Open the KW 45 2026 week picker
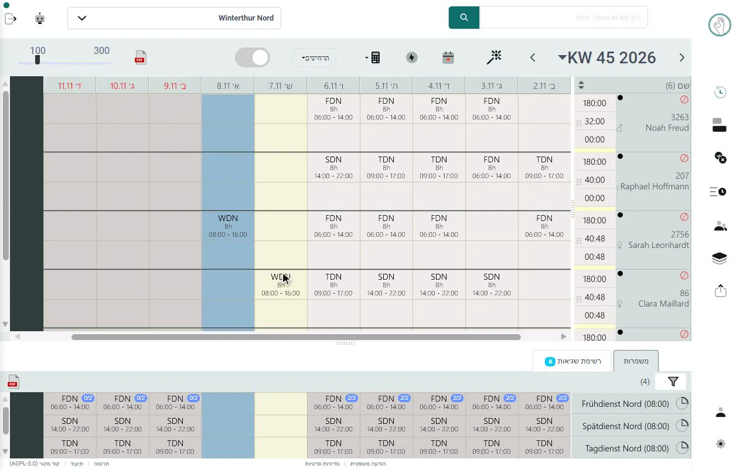The width and height of the screenshot is (750, 469). click(606, 57)
